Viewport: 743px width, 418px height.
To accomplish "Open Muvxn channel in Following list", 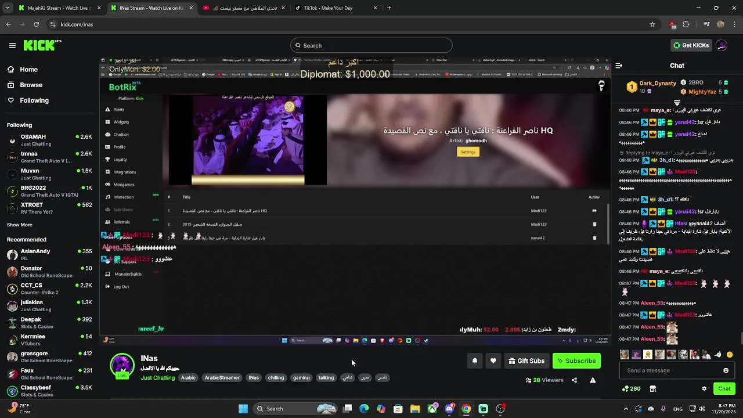I will (49, 174).
